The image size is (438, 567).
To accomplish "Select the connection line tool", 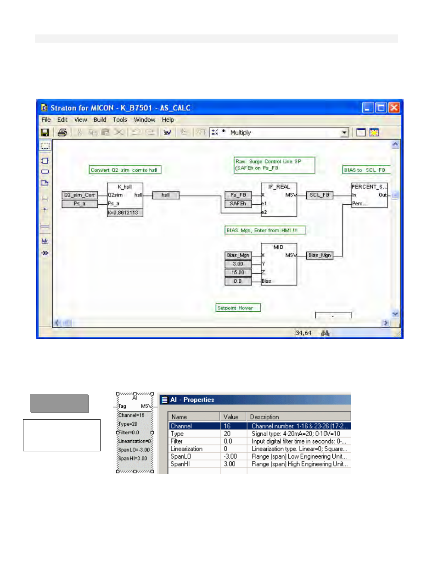I will (x=45, y=199).
